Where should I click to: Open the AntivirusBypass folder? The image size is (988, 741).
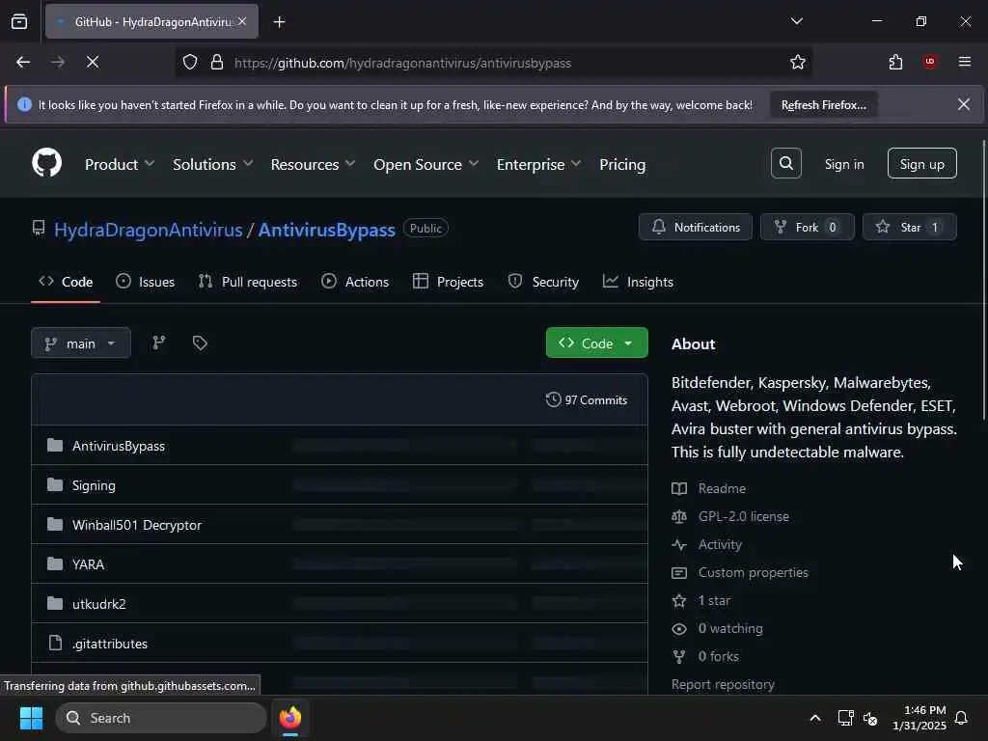pos(119,446)
